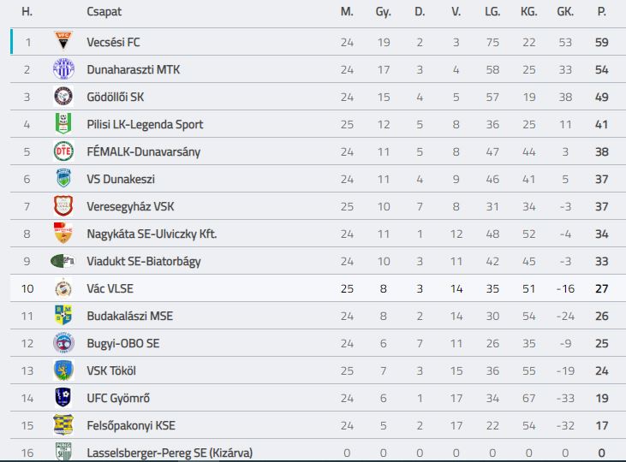The height and width of the screenshot is (462, 626).
Task: Select the Veresegyház VSK red crest
Action: [63, 206]
